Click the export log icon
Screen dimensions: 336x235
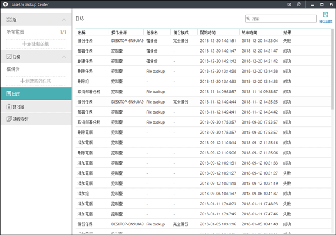tap(325, 15)
